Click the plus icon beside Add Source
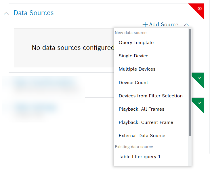Image resolution: width=210 pixels, height=172 pixels. click(145, 25)
